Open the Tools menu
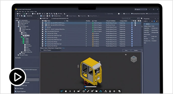 point(28,12)
